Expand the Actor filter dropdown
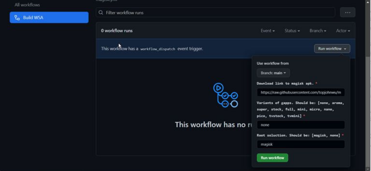 point(343,31)
